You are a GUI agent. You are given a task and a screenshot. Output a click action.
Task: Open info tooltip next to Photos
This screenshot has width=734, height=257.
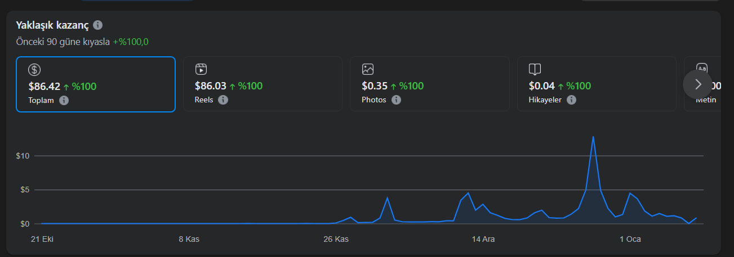click(396, 100)
